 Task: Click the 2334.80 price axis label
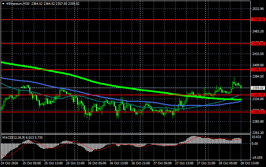click(258, 99)
